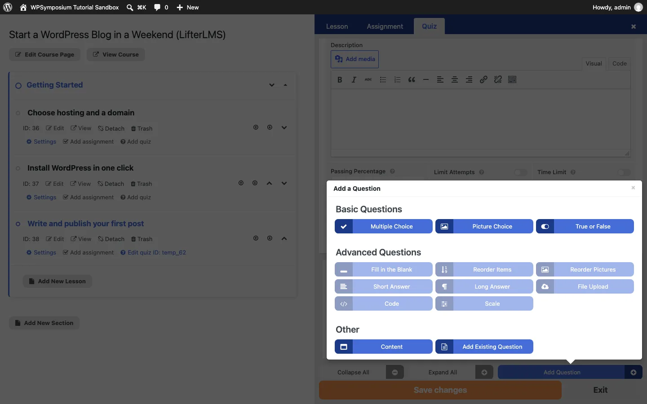This screenshot has width=647, height=404.
Task: Collapse the Getting Started section chevron
Action: (x=272, y=85)
